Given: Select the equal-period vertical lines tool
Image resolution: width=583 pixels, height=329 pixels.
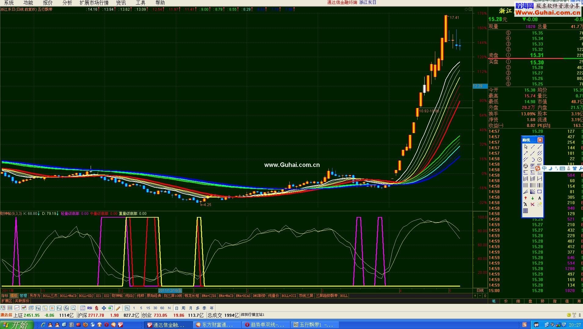Looking at the screenshot, I should coord(526,185).
